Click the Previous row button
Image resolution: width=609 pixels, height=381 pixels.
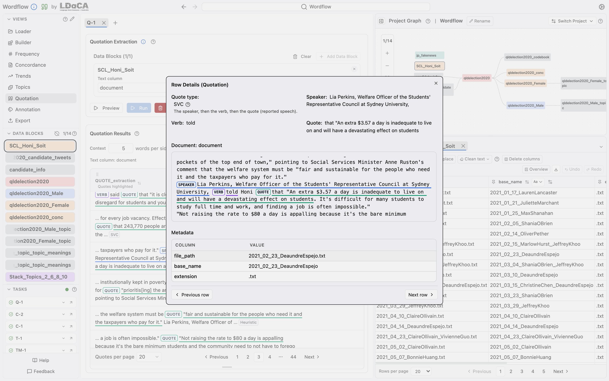[192, 295]
